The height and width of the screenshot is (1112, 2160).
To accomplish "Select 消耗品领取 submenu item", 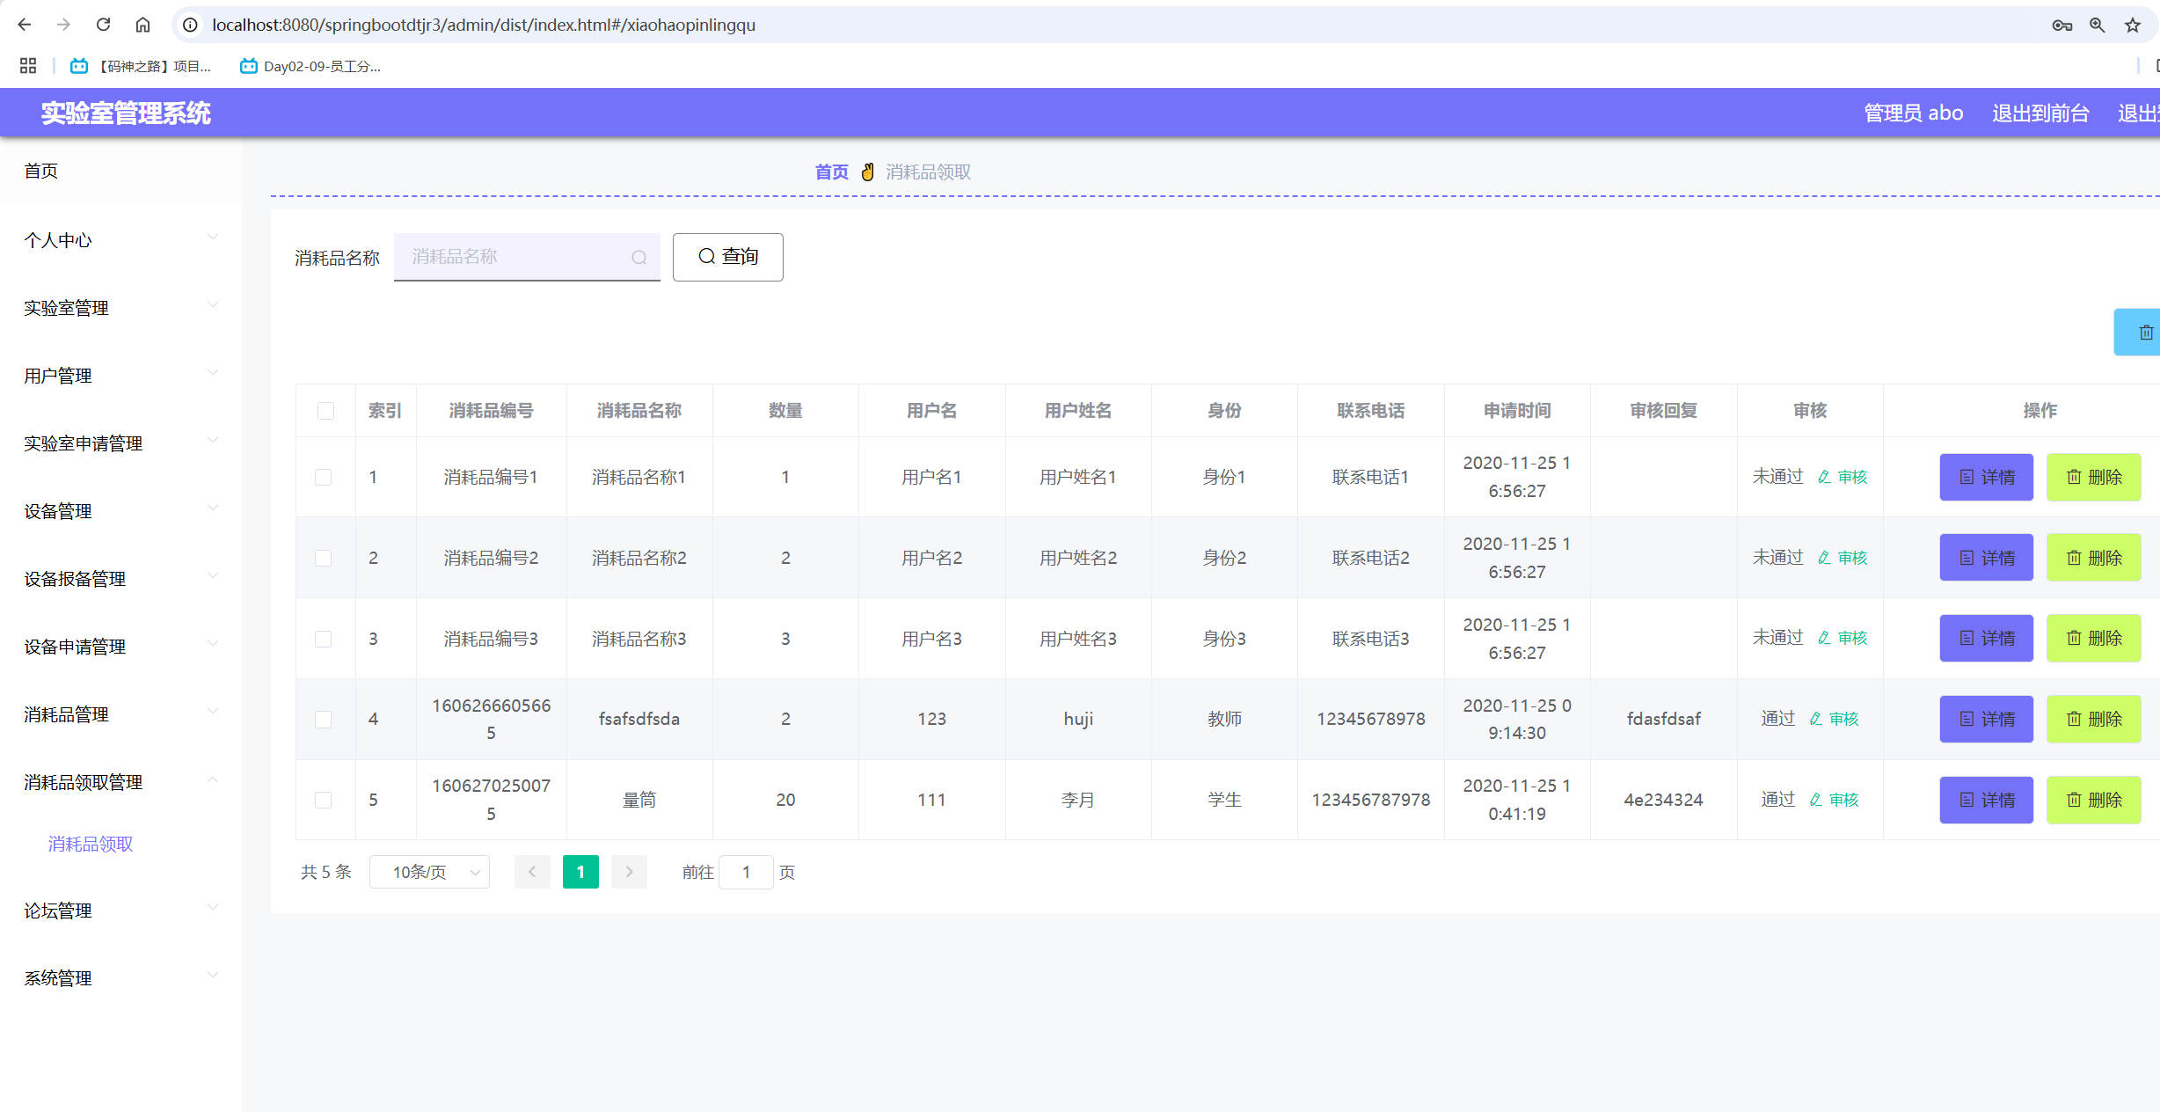I will pyautogui.click(x=91, y=844).
